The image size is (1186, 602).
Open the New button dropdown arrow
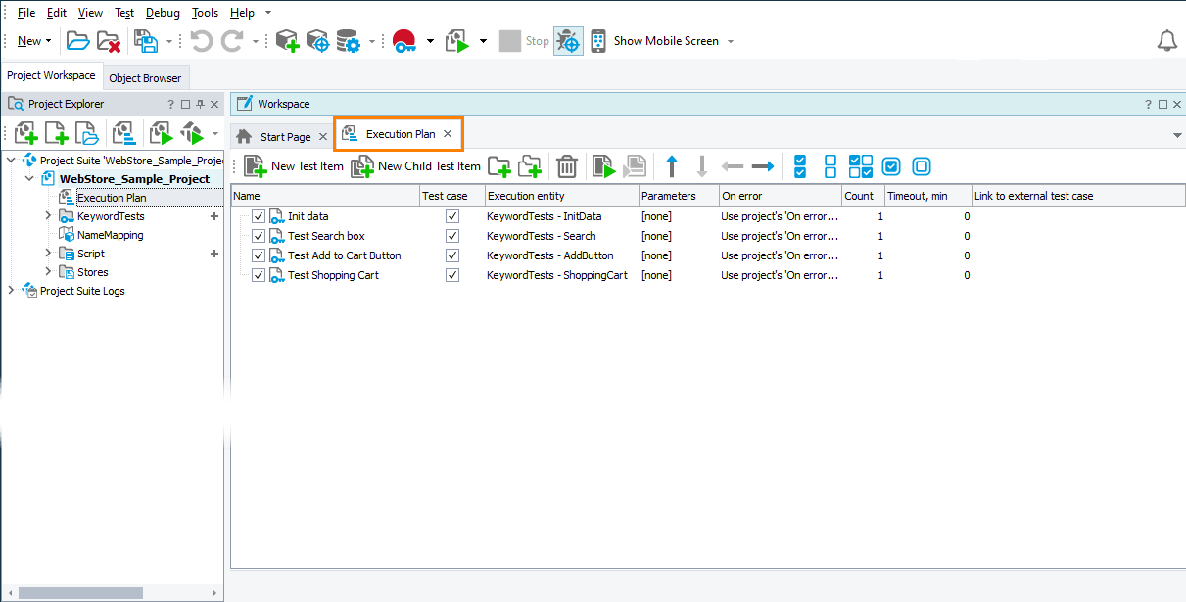tap(48, 40)
